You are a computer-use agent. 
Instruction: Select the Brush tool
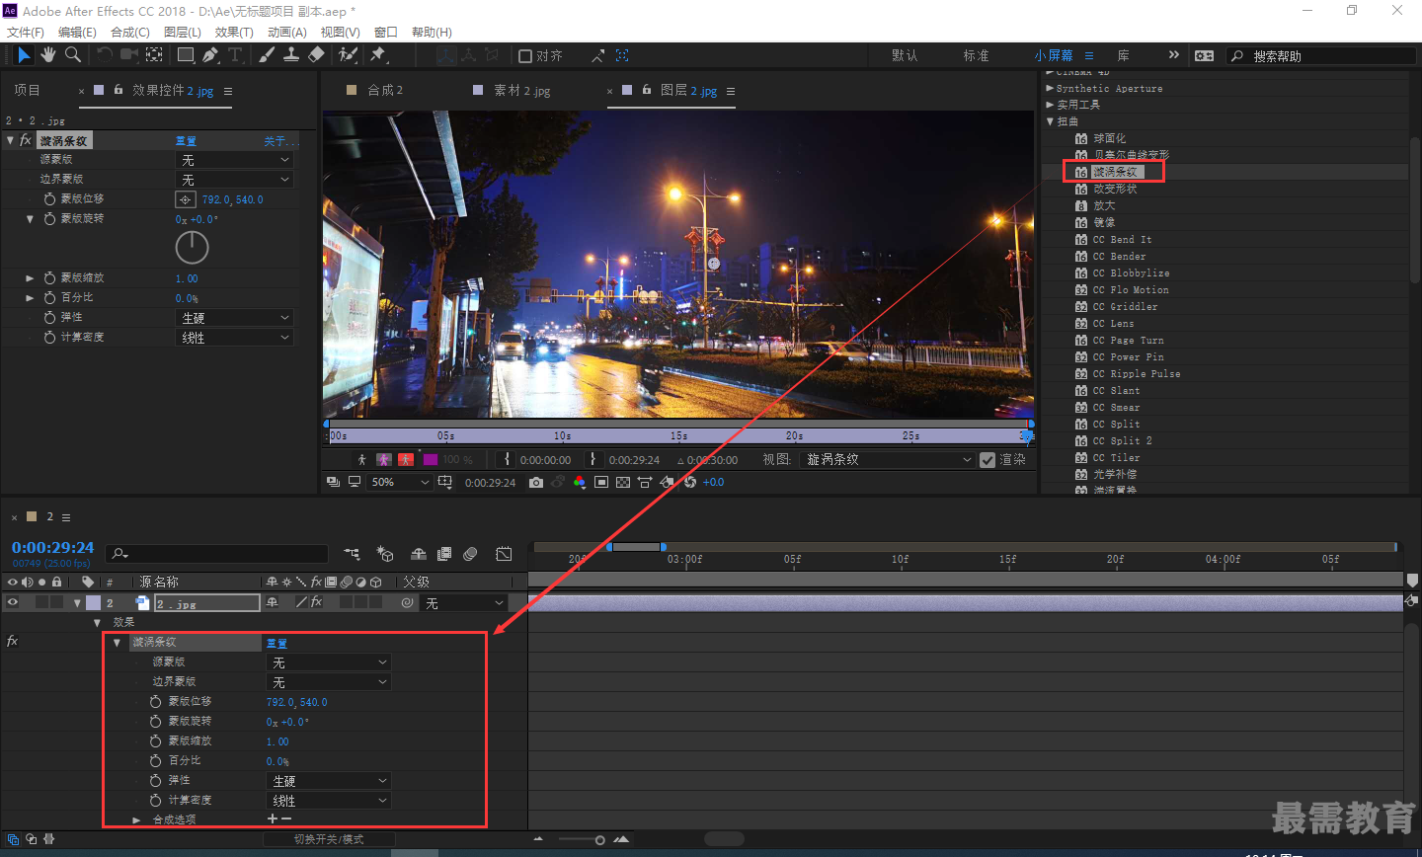coord(267,55)
